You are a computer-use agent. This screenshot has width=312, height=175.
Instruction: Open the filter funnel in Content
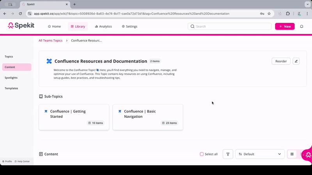click(x=228, y=154)
